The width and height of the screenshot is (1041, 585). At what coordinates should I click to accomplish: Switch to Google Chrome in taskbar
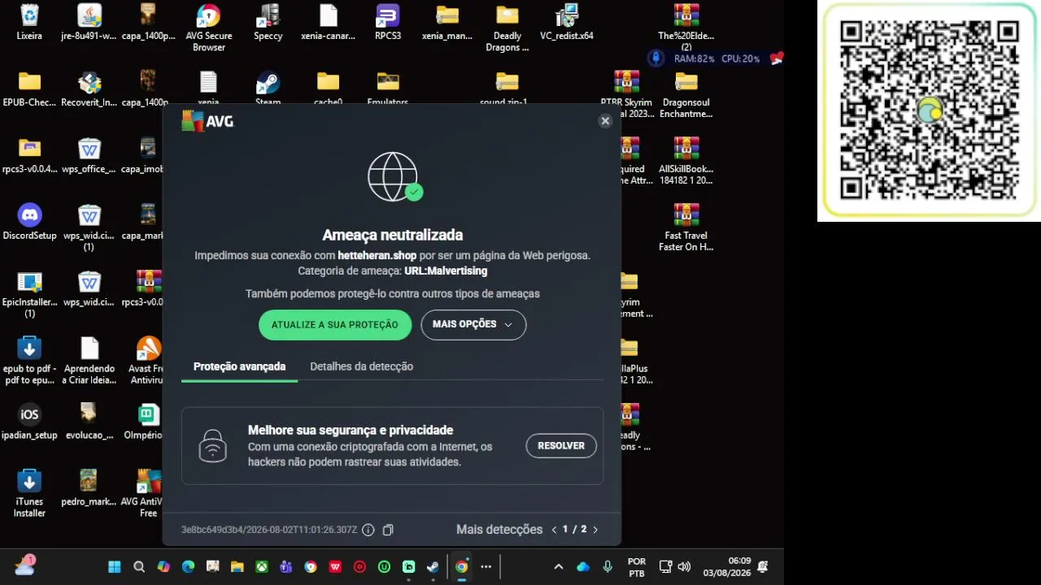(462, 567)
